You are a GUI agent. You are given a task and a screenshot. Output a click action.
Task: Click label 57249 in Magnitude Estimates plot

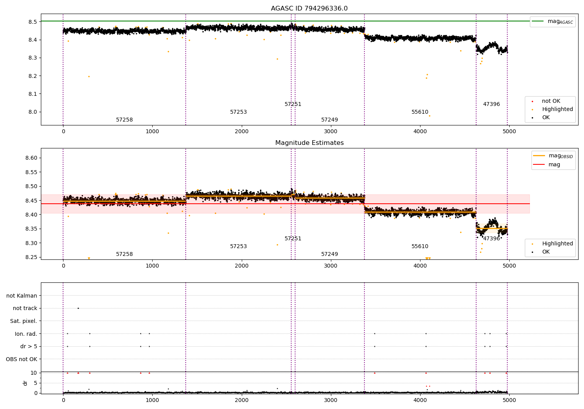[329, 254]
